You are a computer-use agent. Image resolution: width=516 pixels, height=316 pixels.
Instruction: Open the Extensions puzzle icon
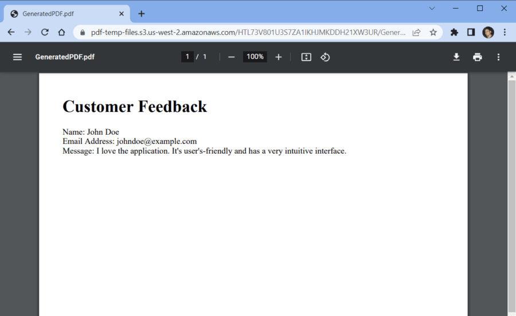[454, 32]
